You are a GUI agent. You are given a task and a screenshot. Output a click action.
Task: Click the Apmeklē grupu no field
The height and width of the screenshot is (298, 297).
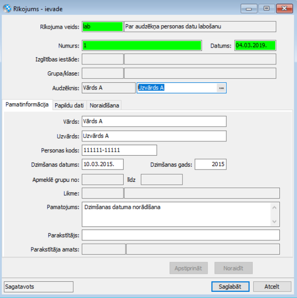click(103, 179)
